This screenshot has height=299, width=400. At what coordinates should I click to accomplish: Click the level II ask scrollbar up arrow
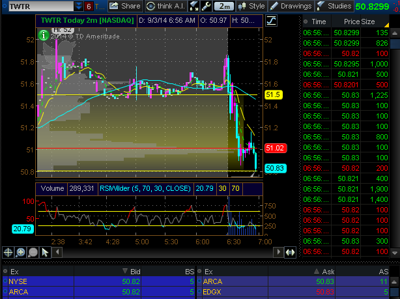(394, 281)
